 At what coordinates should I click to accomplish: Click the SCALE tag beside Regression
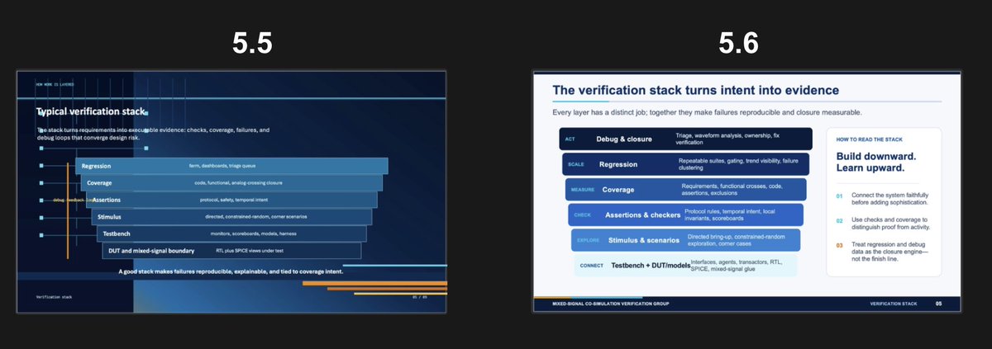(x=576, y=164)
